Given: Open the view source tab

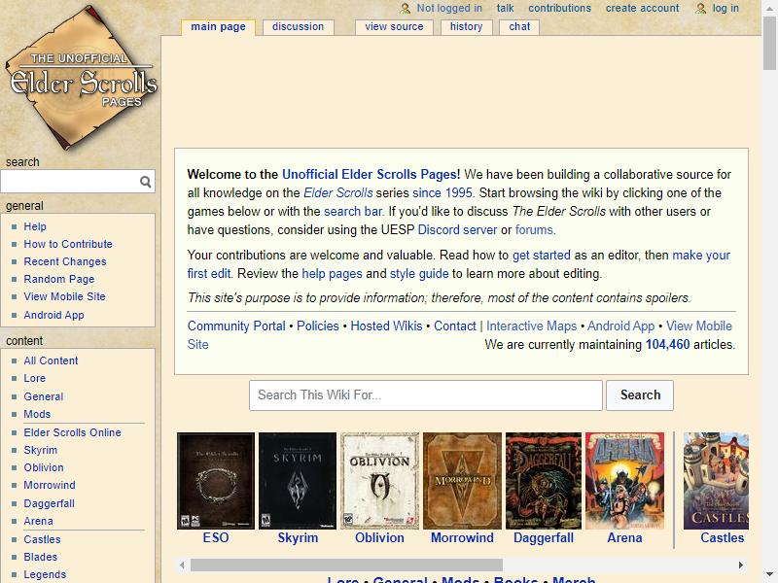Looking at the screenshot, I should click(394, 27).
